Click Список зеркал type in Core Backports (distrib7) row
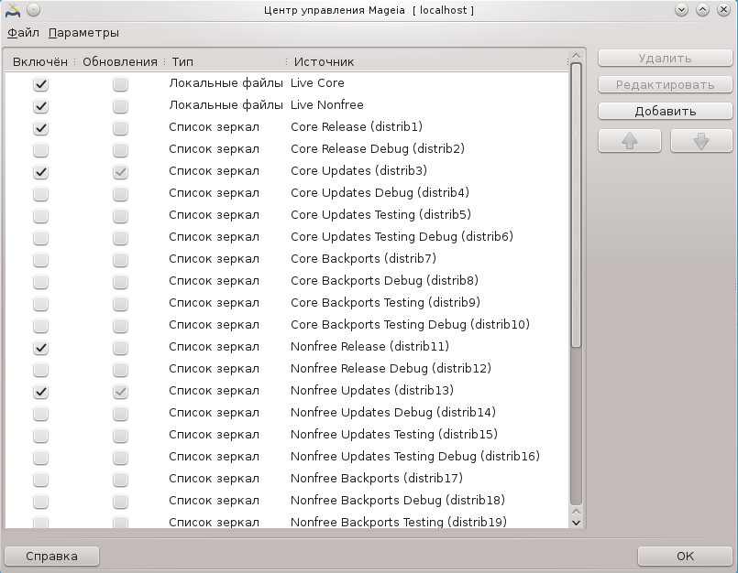The image size is (738, 573). (215, 259)
